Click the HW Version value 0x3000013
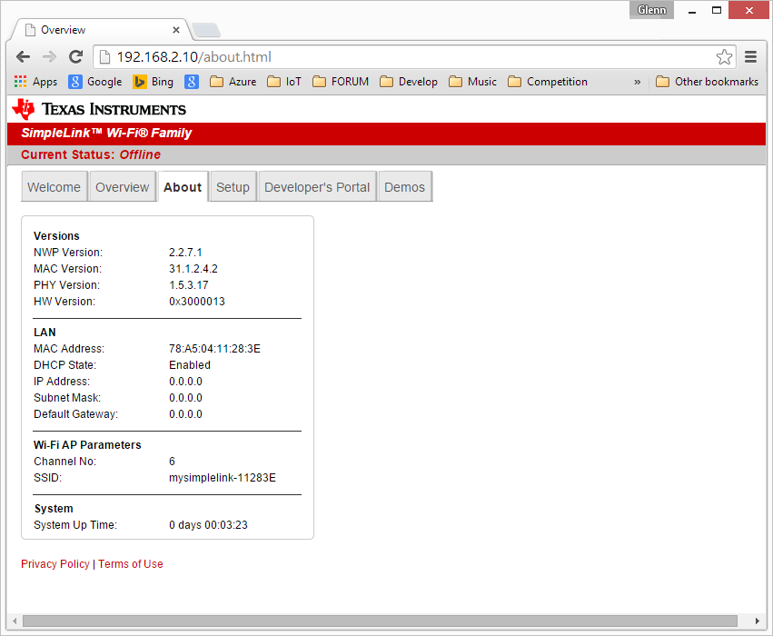This screenshot has width=773, height=636. (x=197, y=302)
